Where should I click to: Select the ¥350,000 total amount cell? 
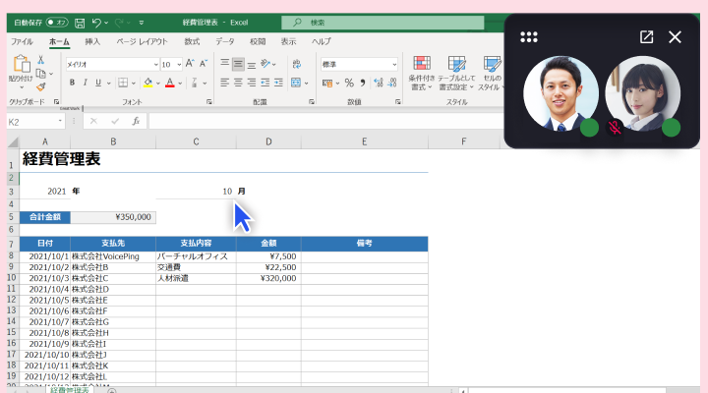pyautogui.click(x=113, y=217)
